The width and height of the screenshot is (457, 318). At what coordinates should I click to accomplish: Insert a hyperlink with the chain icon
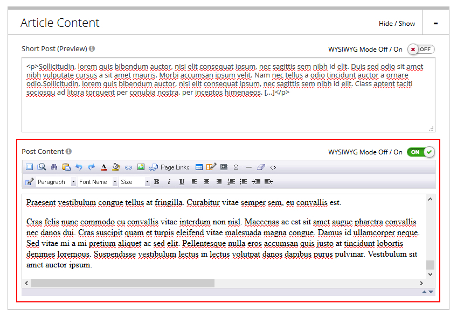pyautogui.click(x=128, y=167)
